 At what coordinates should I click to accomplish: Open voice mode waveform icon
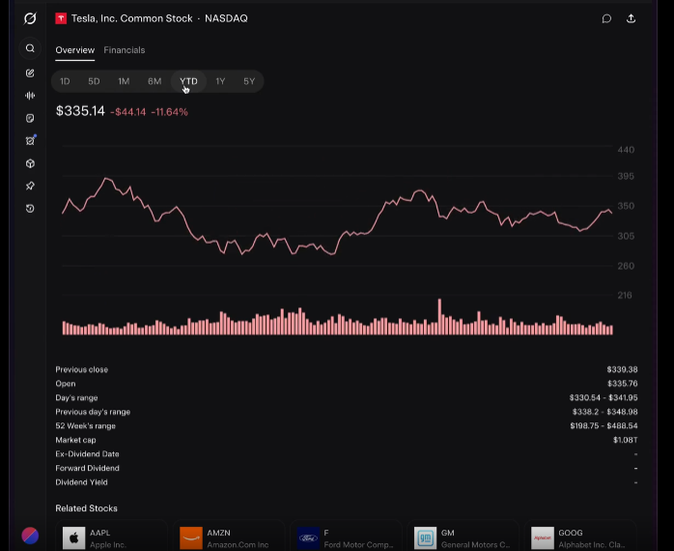(x=30, y=96)
